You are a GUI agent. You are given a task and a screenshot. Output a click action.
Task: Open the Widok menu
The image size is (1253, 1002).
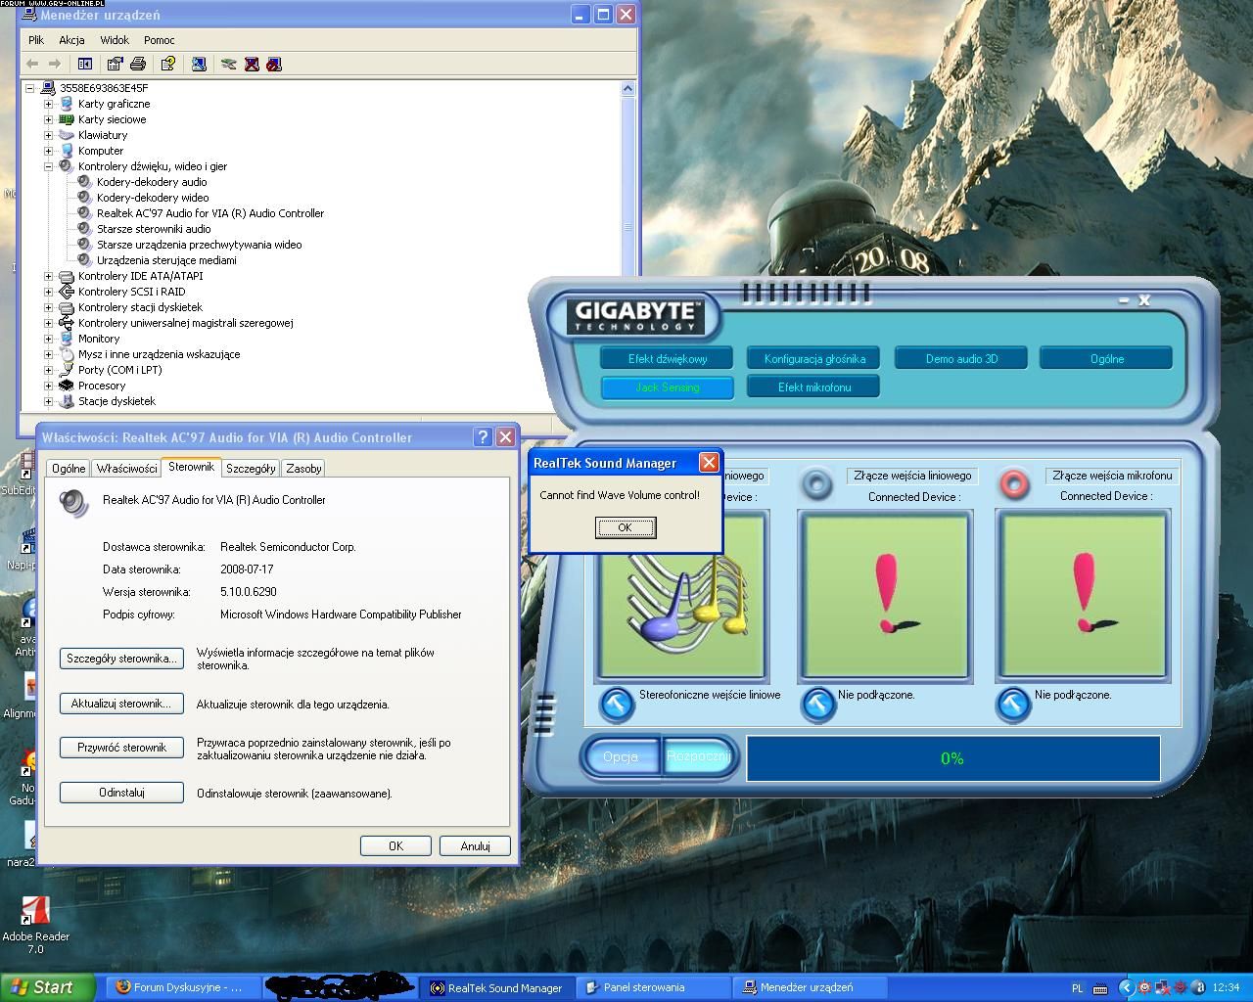pos(115,40)
